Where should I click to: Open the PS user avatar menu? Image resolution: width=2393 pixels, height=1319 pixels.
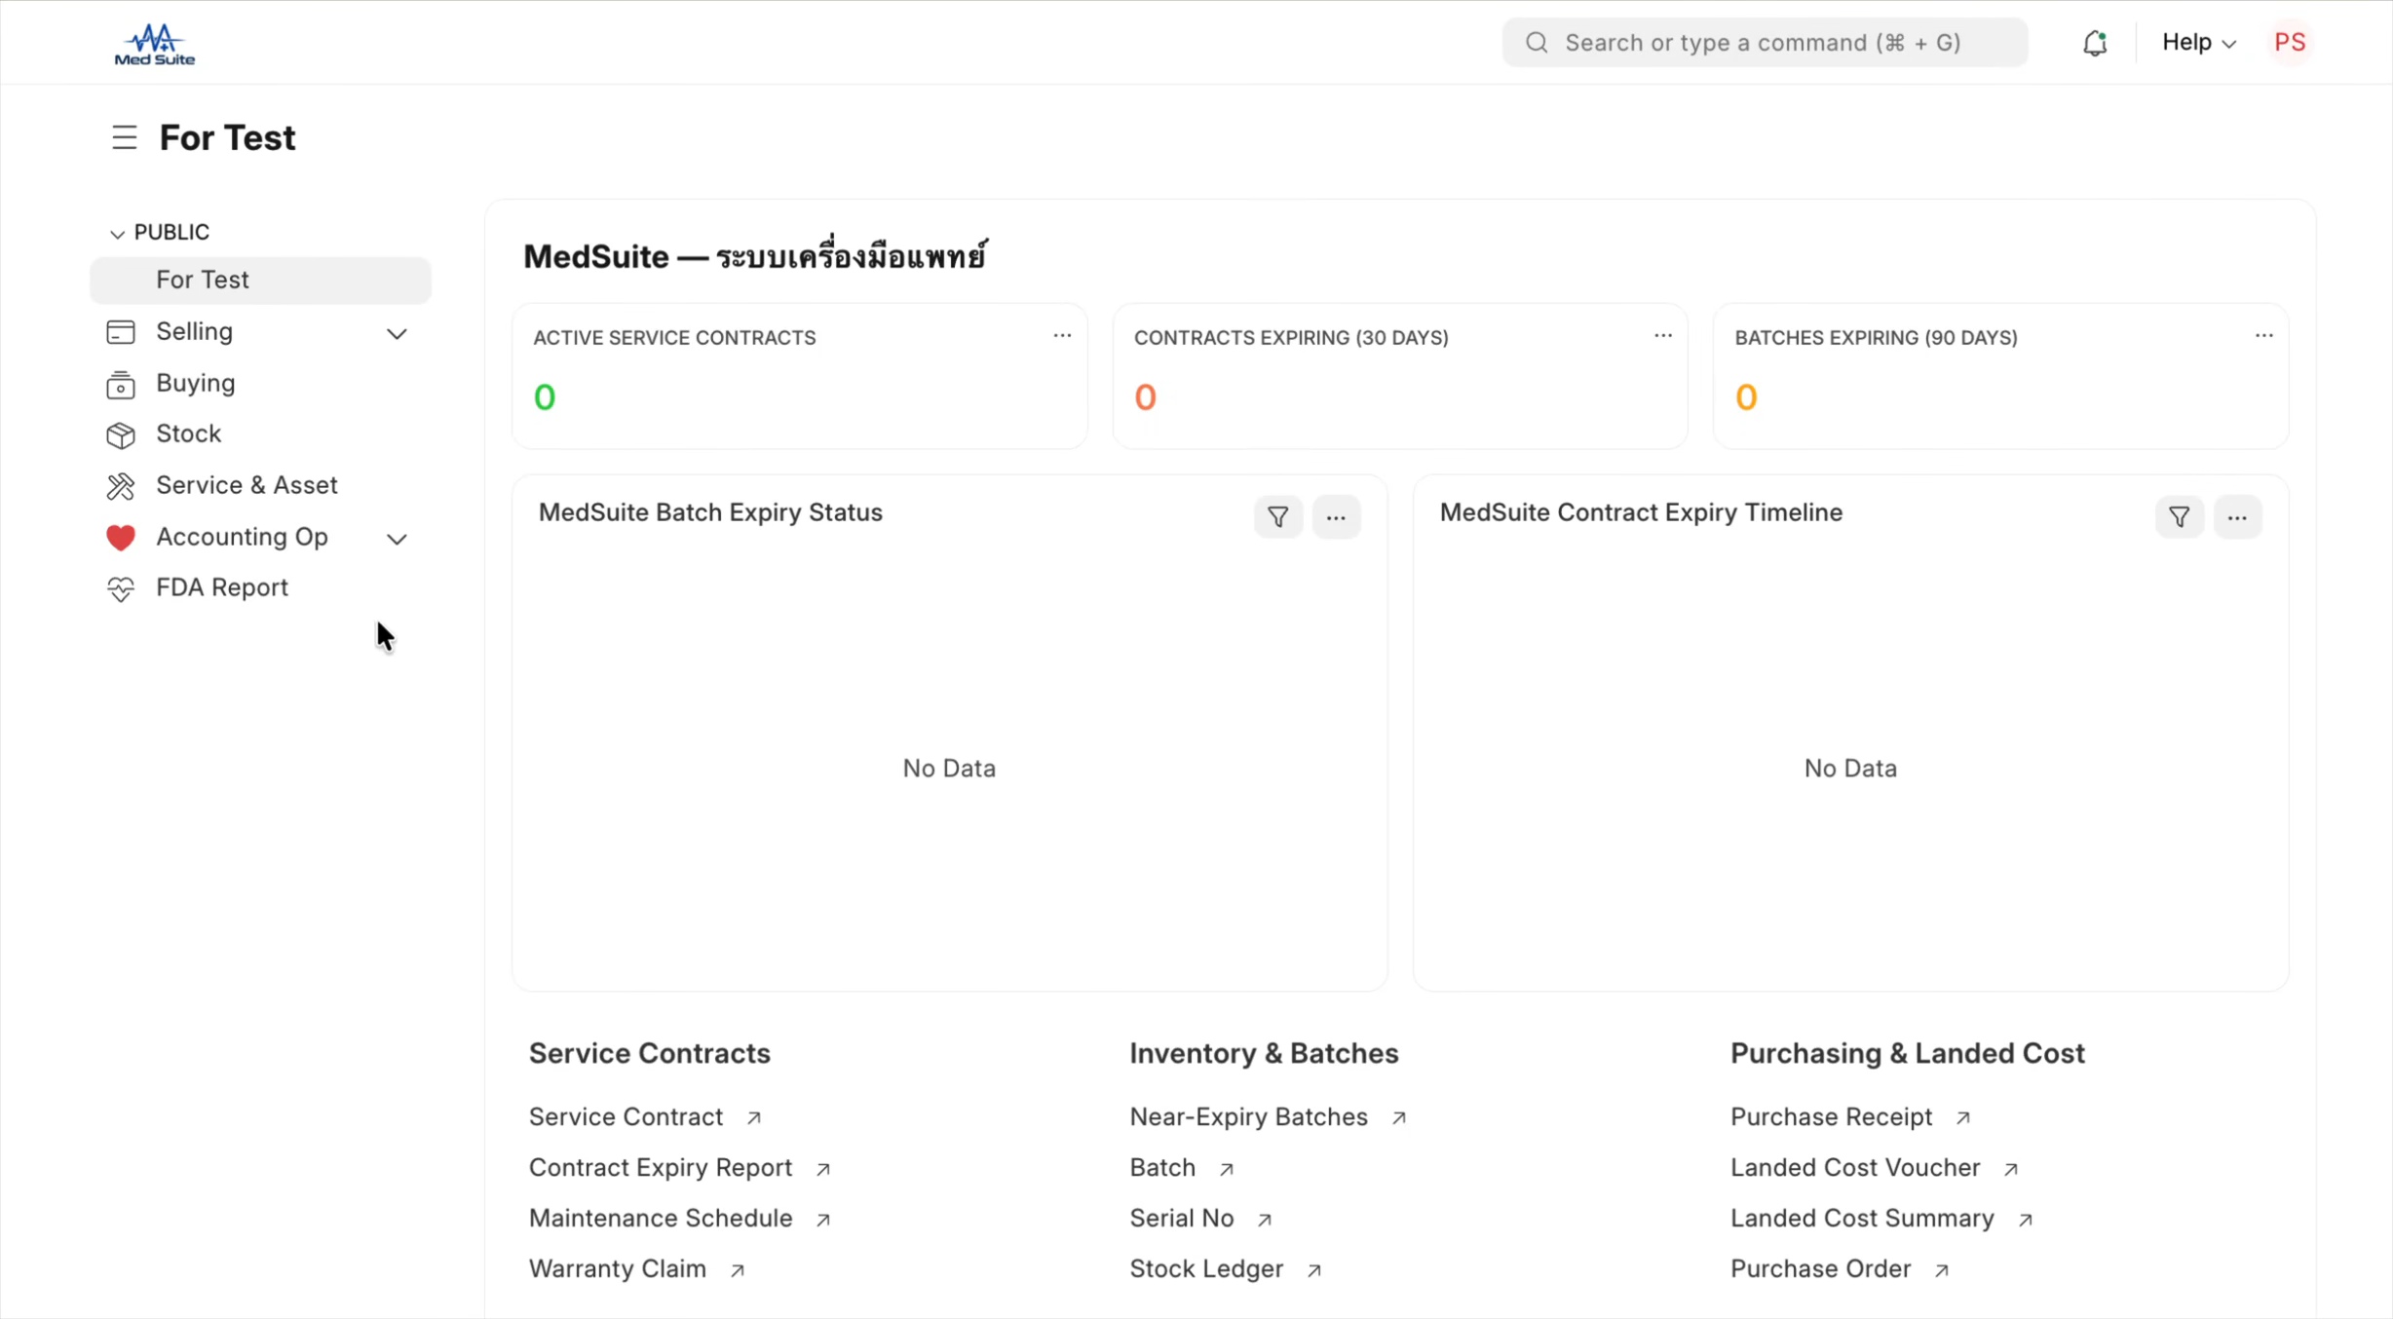coord(2290,42)
